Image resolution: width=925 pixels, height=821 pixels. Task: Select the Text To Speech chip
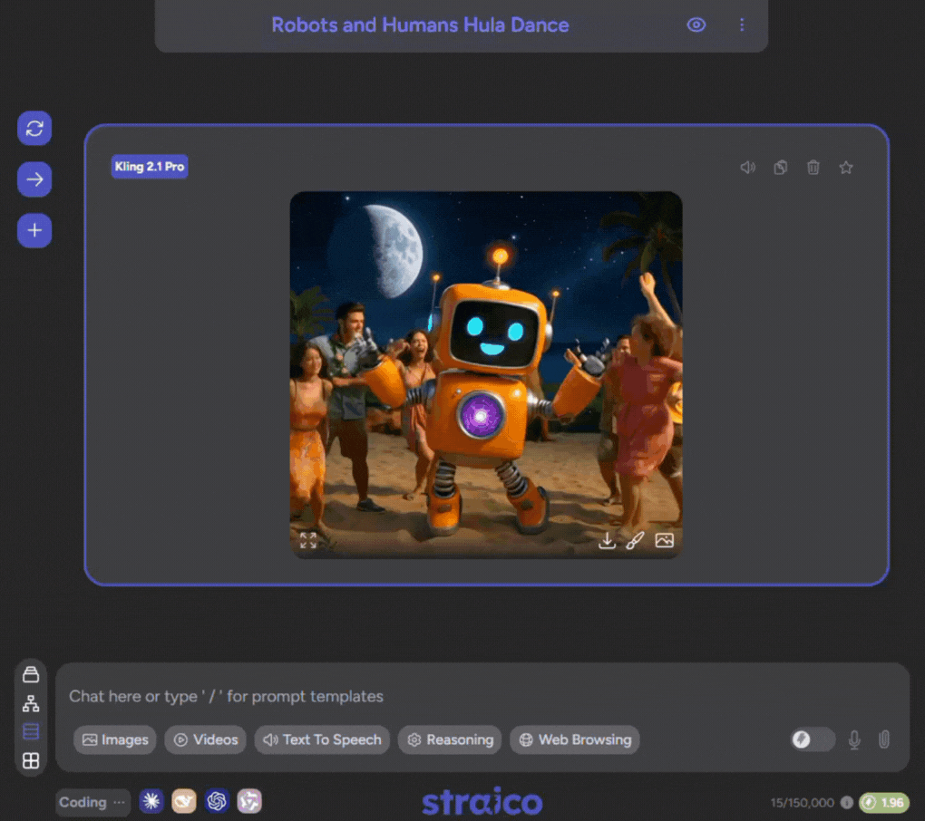(322, 739)
